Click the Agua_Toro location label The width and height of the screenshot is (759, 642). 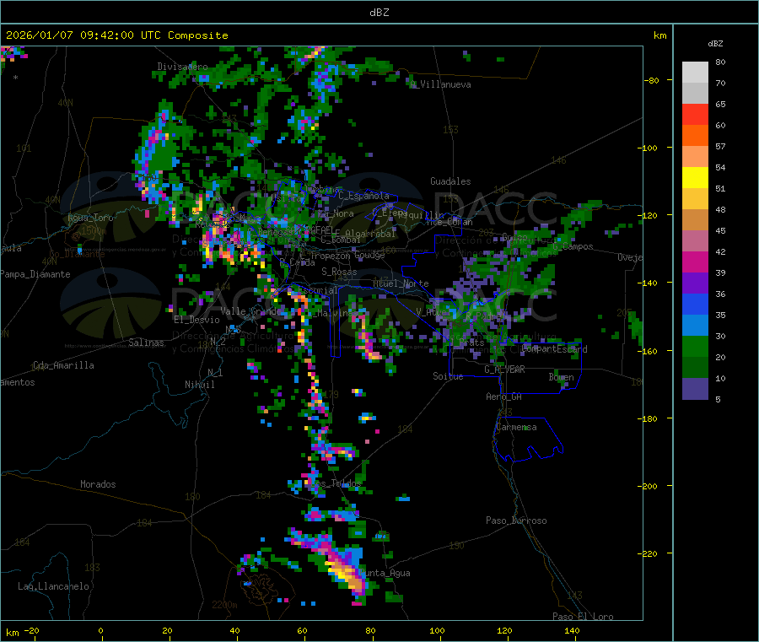[x=90, y=218]
